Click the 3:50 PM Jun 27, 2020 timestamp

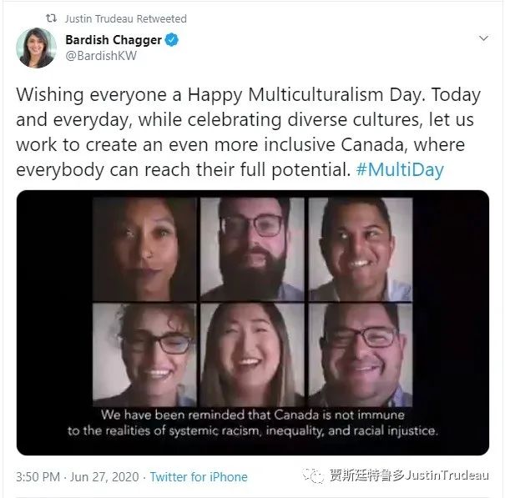click(x=78, y=477)
